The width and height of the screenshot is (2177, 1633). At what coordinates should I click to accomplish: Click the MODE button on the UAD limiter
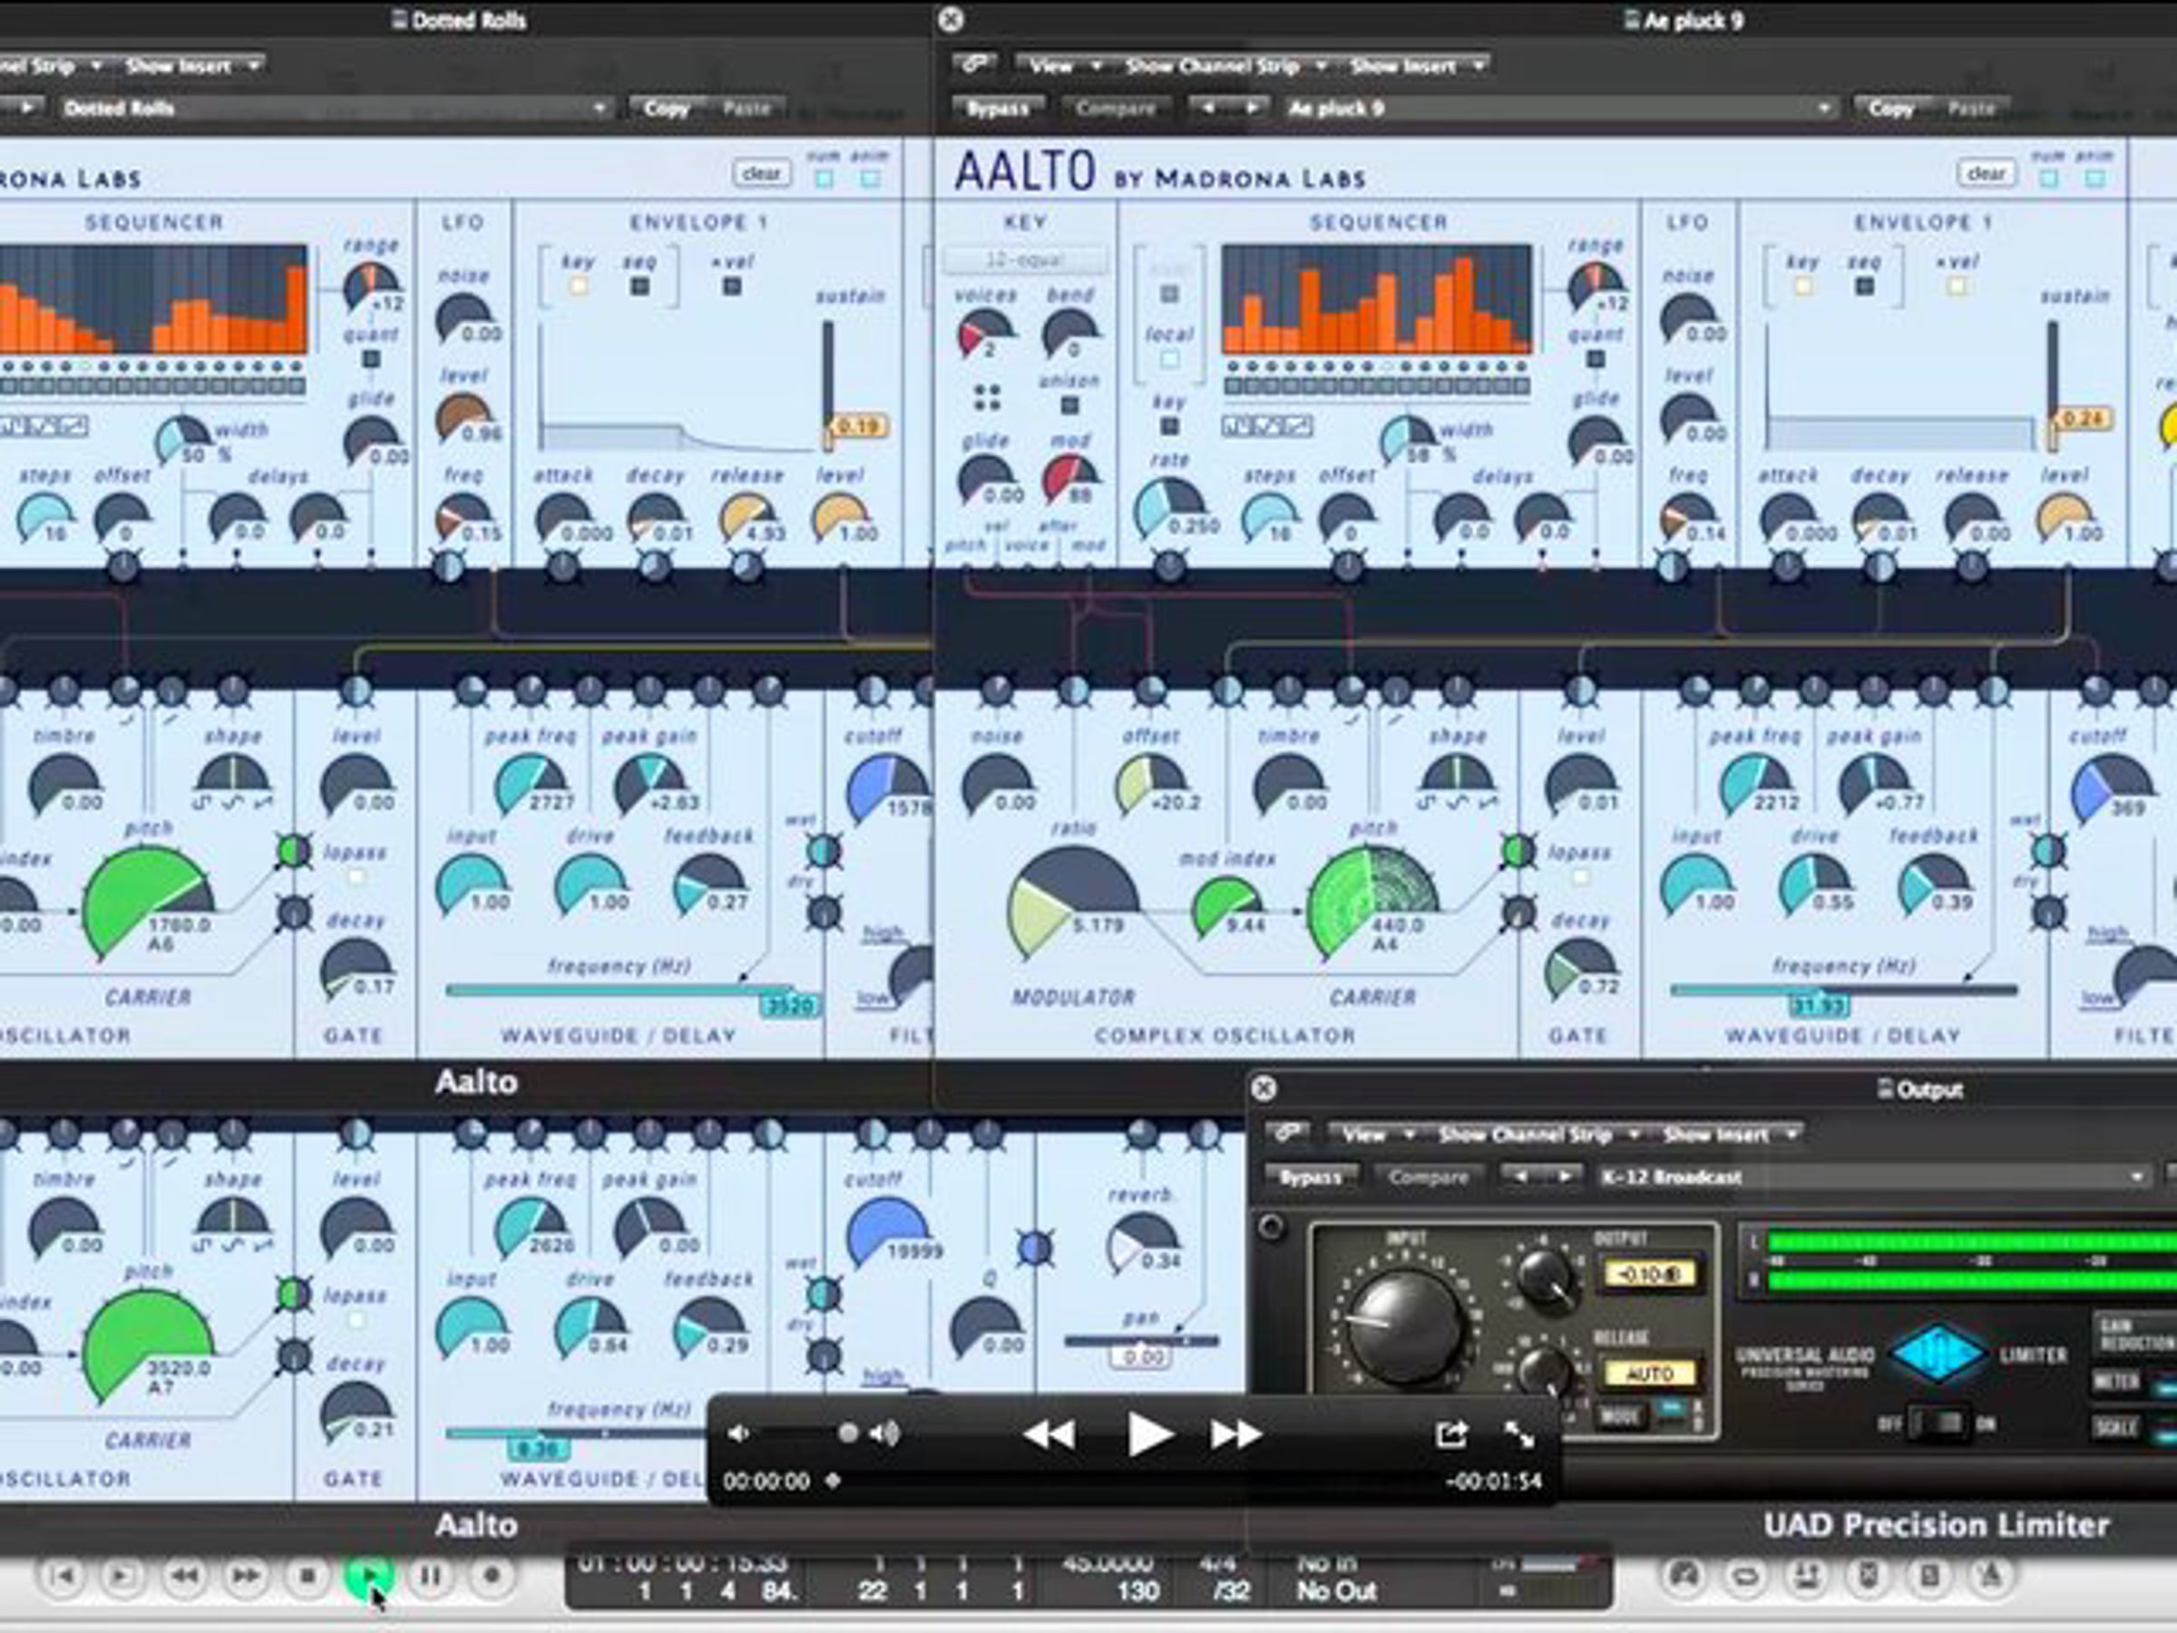[1619, 1415]
